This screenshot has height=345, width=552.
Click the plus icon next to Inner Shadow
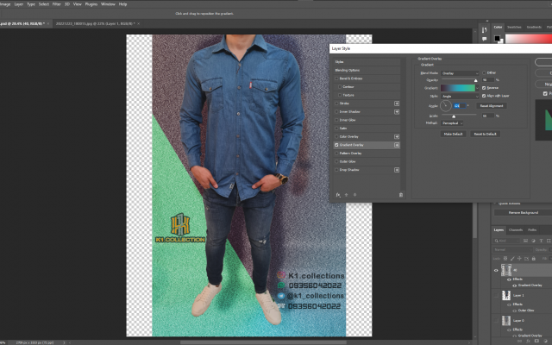tap(397, 112)
